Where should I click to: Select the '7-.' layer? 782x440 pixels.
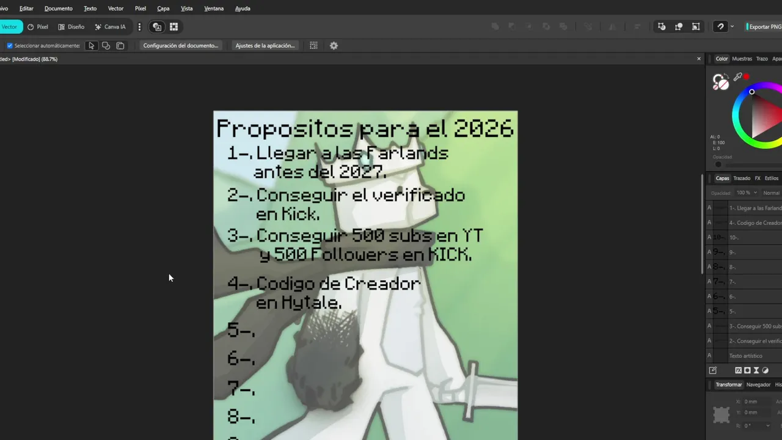point(744,282)
